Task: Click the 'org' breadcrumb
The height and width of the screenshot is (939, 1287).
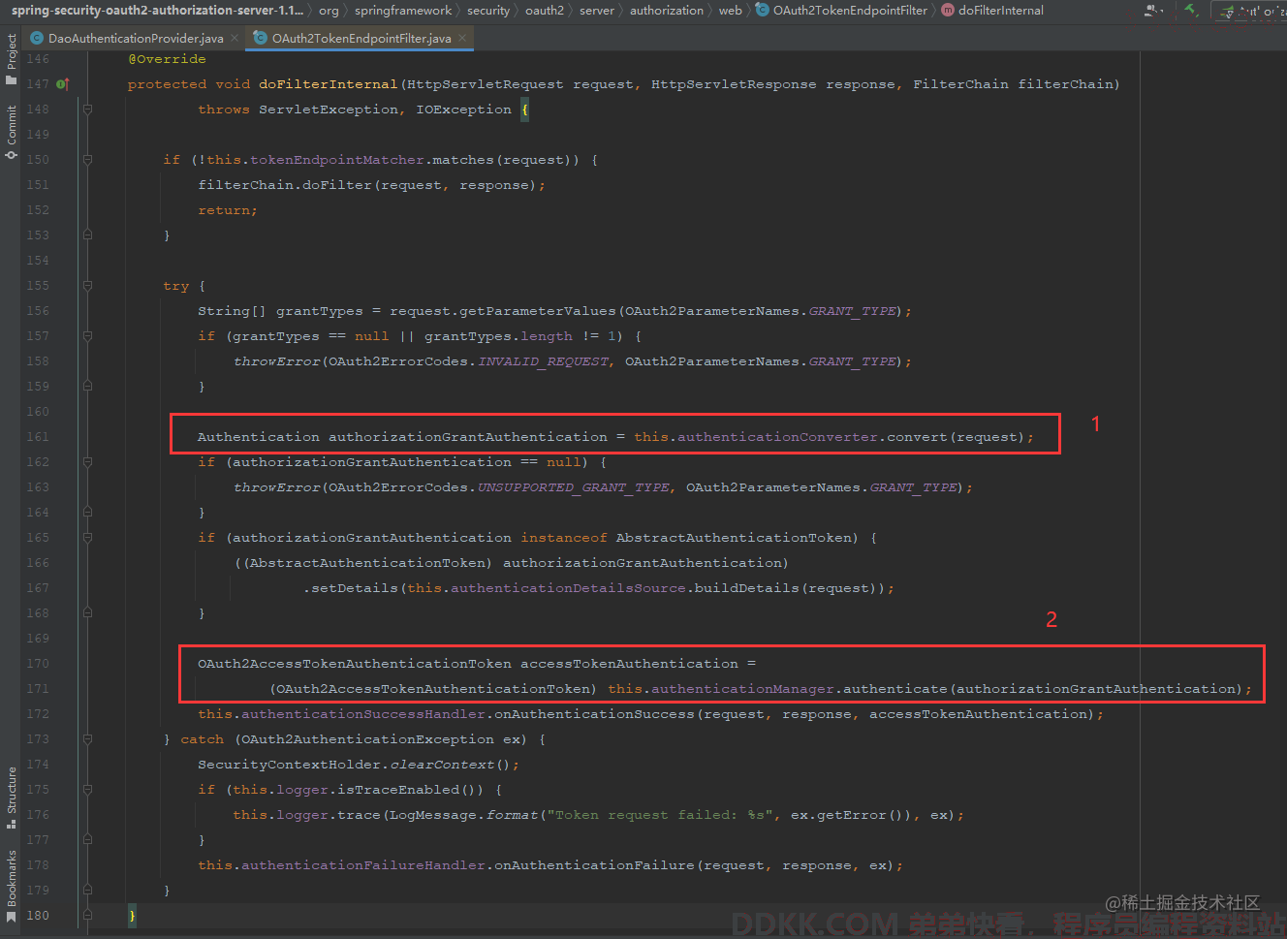Action: coord(329,11)
